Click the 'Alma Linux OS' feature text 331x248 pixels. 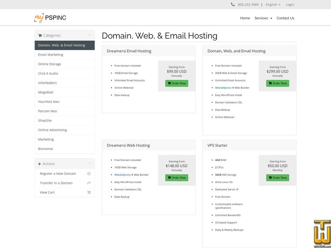[224, 182]
